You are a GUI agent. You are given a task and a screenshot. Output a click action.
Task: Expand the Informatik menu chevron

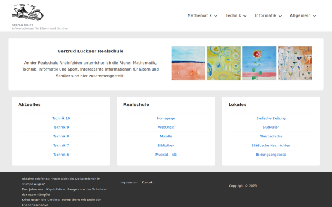pos(280,15)
